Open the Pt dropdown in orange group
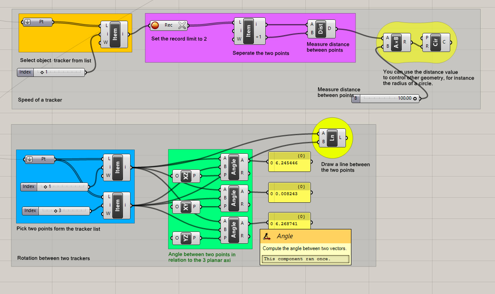Viewport: 495px width, 294px height. tap(27, 22)
